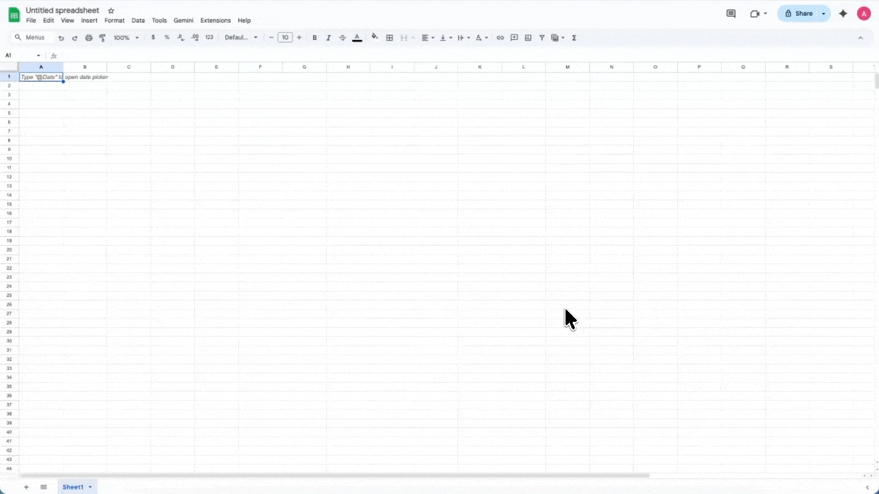Undo the last action
This screenshot has width=879, height=494.
click(x=61, y=38)
